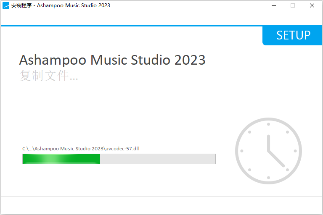Minimize the setup window
The width and height of the screenshot is (323, 215).
point(274,5)
